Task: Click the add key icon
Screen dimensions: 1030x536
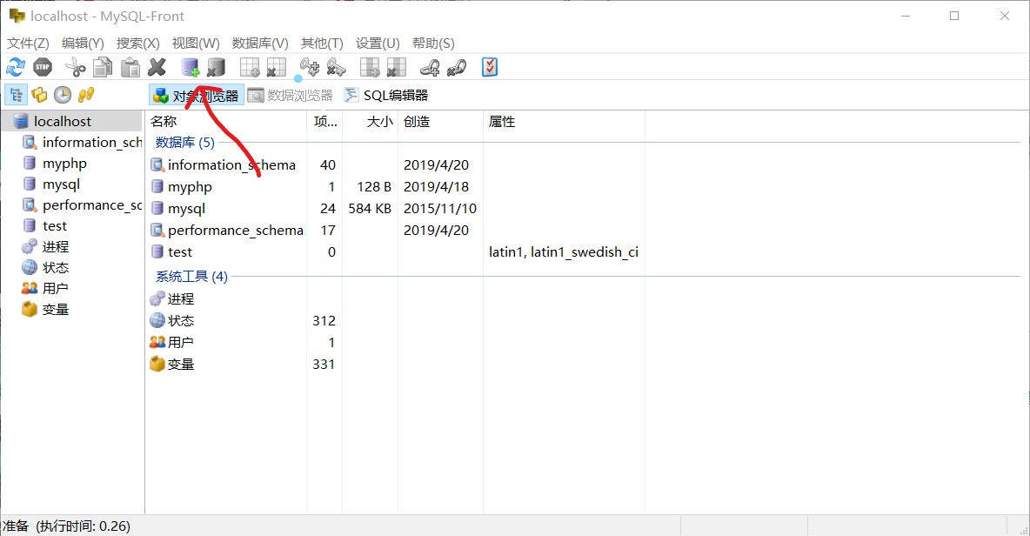Action: 310,67
